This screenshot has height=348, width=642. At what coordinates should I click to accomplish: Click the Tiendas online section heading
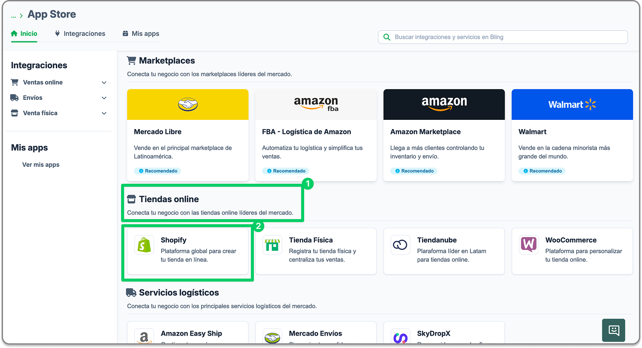click(x=169, y=199)
